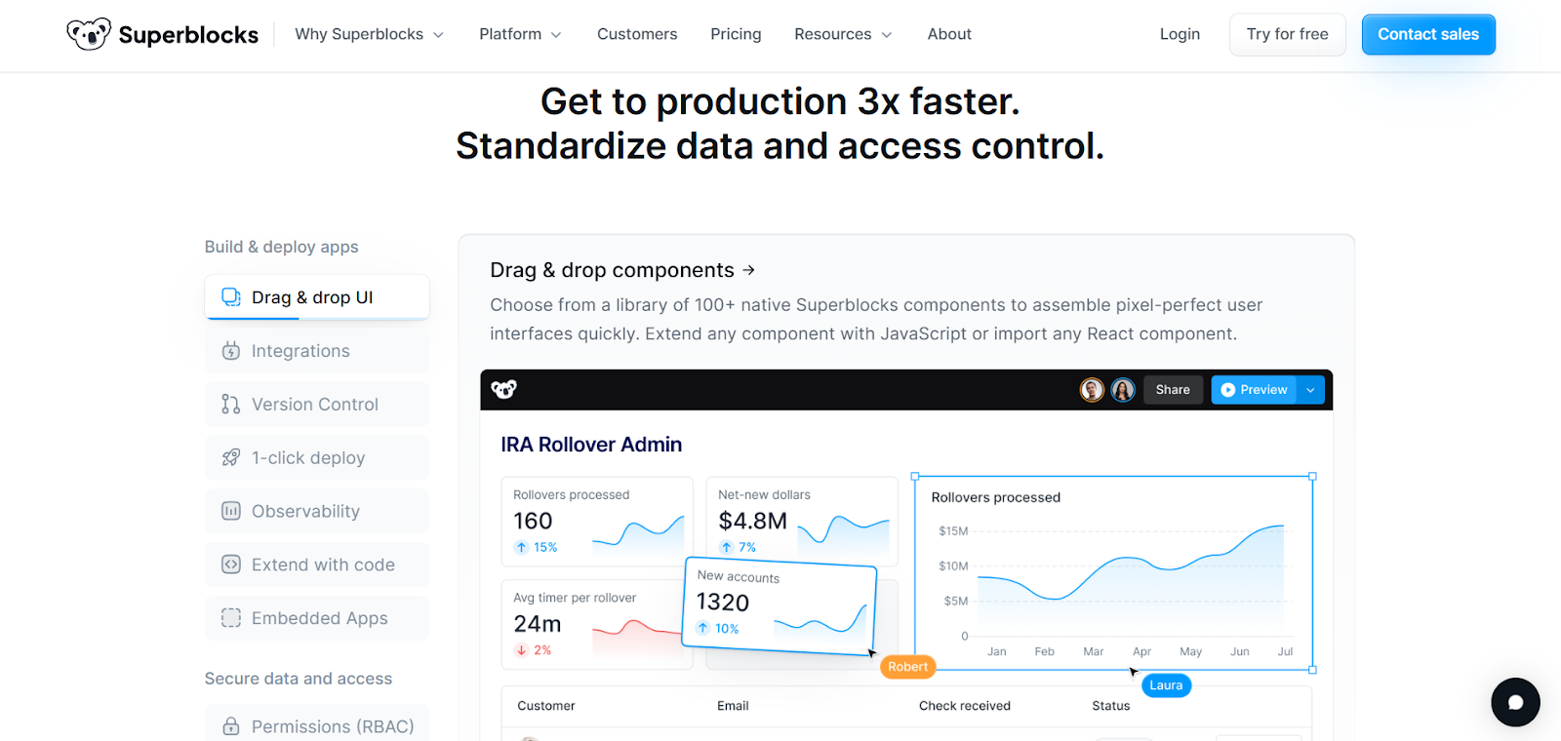Click the Integrations plug icon
Image resolution: width=1561 pixels, height=741 pixels.
click(231, 351)
